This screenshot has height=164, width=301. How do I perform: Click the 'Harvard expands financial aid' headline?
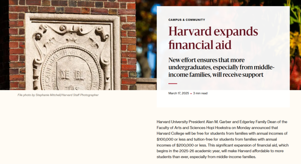tap(213, 38)
